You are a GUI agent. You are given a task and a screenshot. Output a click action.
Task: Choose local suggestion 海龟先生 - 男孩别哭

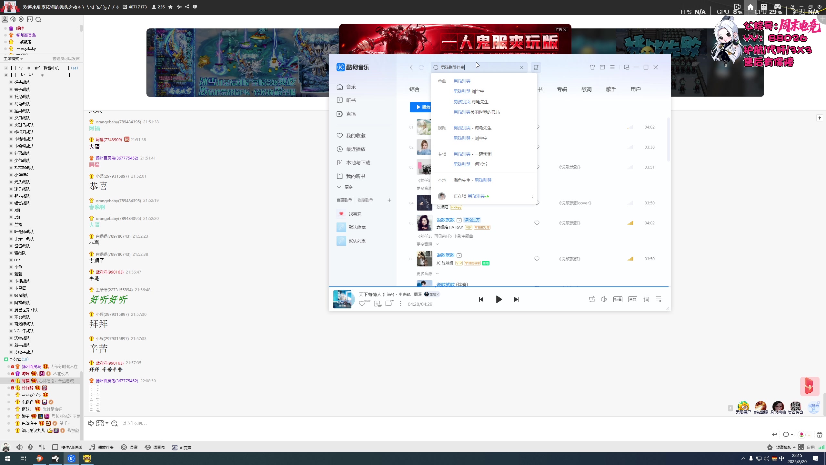(473, 180)
